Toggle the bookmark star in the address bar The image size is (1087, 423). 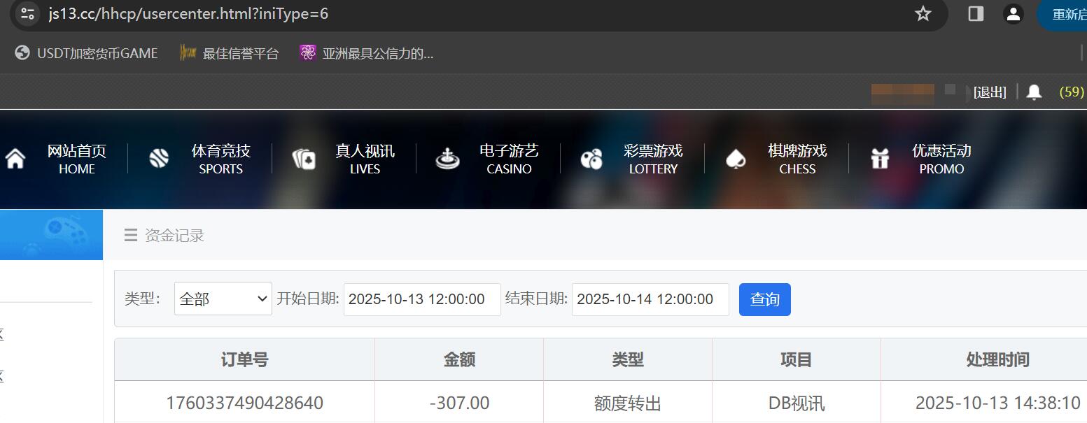tap(923, 13)
